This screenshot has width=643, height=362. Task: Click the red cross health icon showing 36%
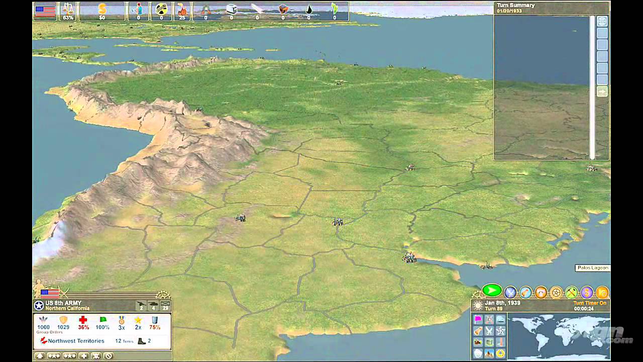click(83, 320)
